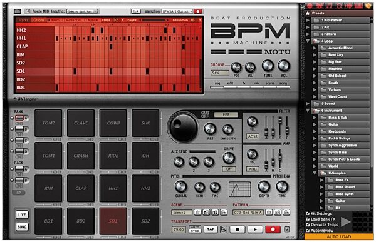
Task: Collapse the 4 Loop folder
Action: [x=308, y=41]
